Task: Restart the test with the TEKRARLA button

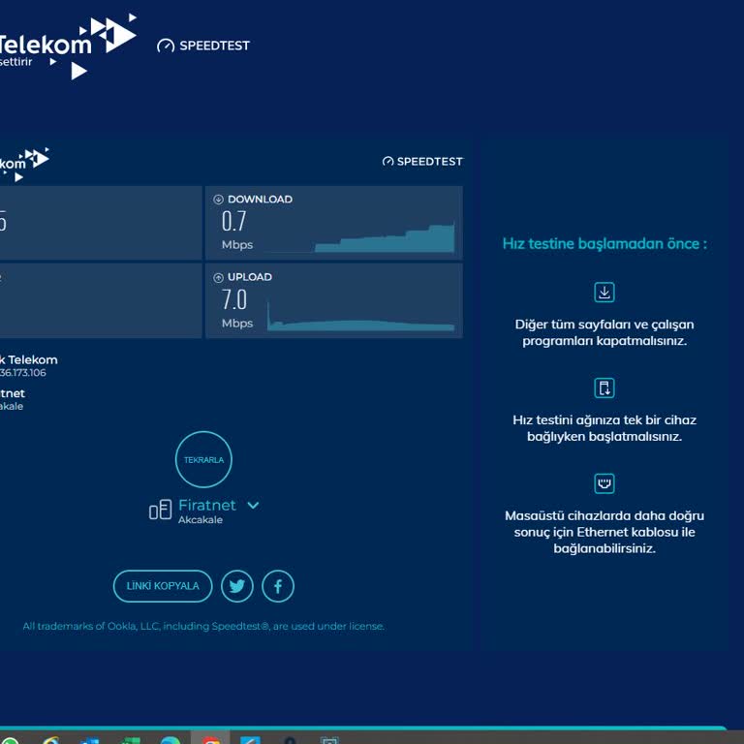Action: 203,459
